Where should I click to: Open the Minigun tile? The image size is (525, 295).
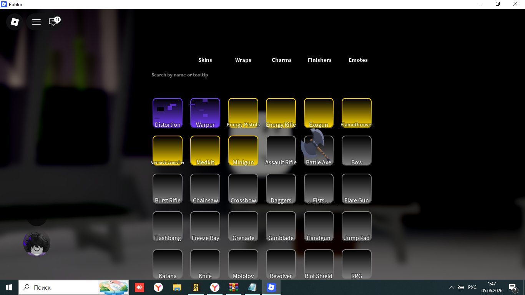pos(243,151)
